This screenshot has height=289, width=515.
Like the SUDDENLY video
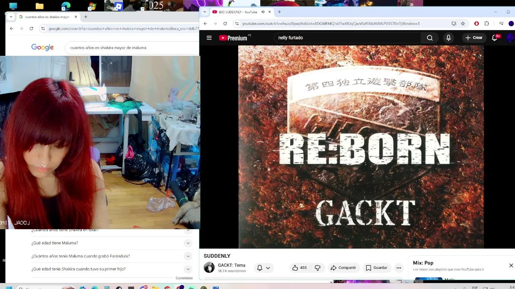pyautogui.click(x=299, y=268)
